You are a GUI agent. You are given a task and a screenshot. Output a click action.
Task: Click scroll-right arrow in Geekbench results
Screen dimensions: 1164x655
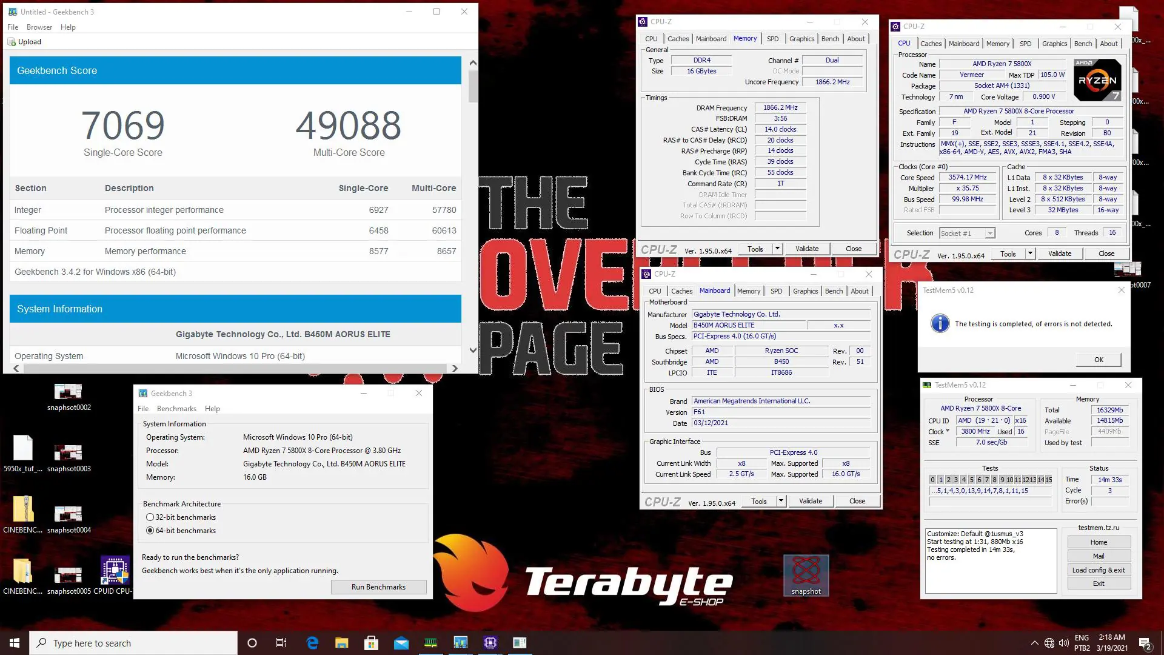click(x=455, y=368)
